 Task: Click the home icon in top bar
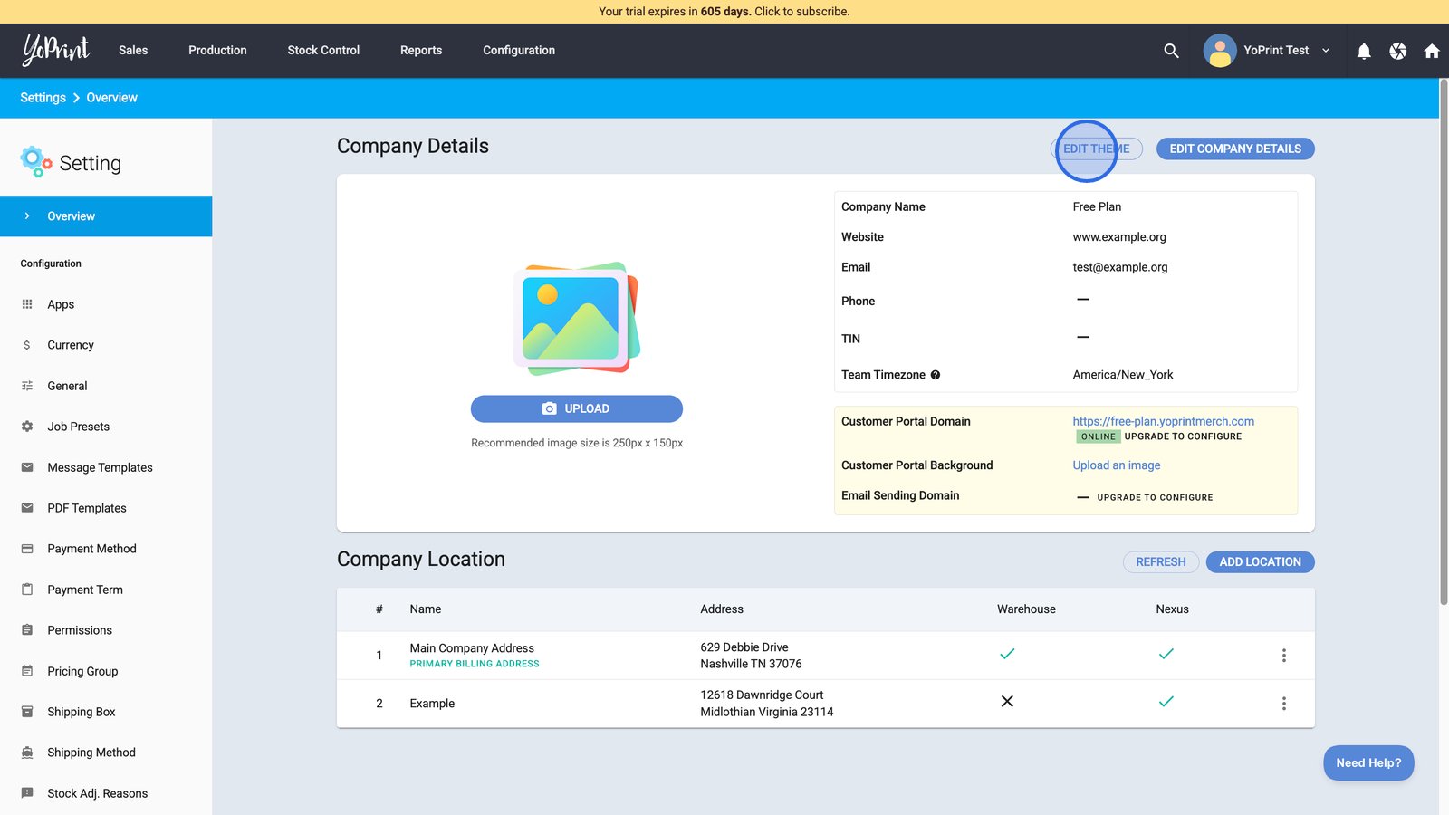tap(1432, 51)
